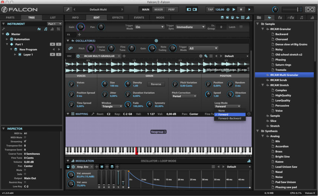Show the right sidebar panel icon
The height and width of the screenshot is (196, 318).
195,10
